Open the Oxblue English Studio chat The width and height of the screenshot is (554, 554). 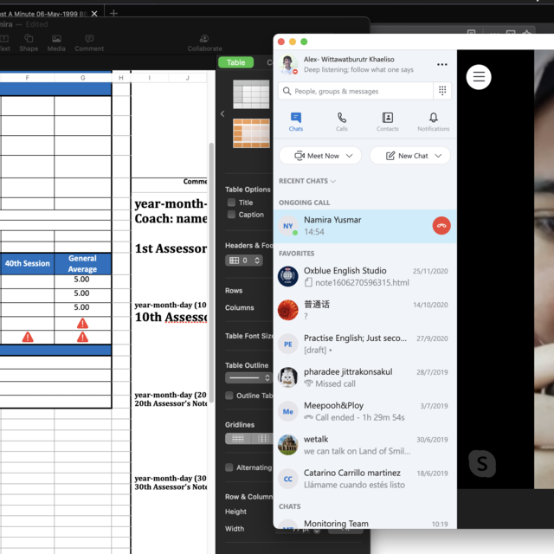point(363,276)
